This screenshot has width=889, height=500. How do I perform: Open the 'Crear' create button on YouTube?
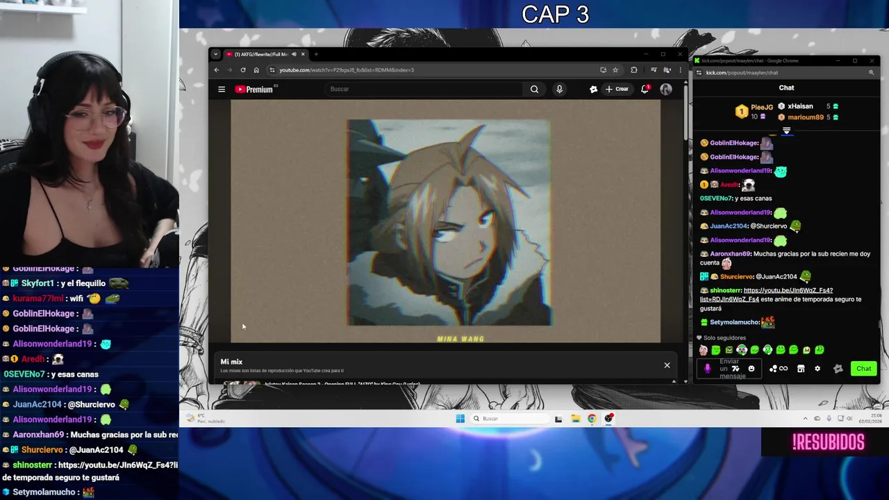pos(617,89)
